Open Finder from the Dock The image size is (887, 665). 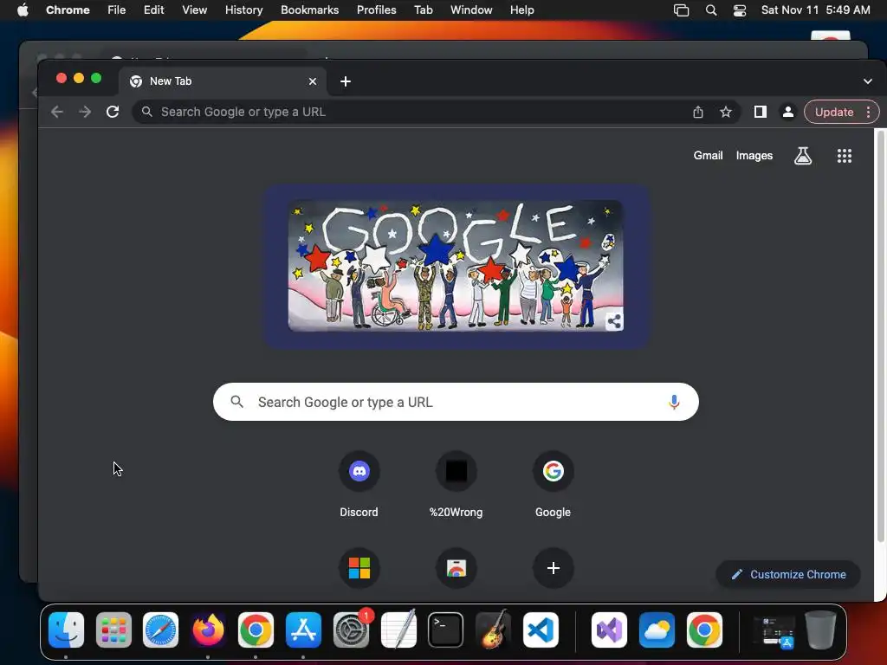tap(66, 629)
